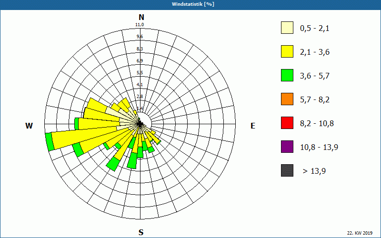Click the 'Windstatistik [%]' title
The image size is (381, 238).
tap(193, 4)
